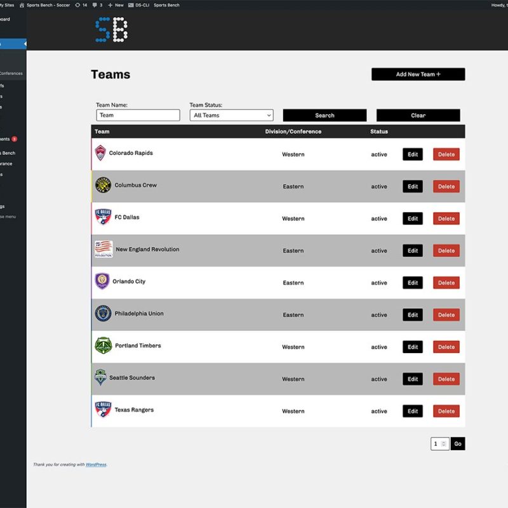Collapse the sidebar menu
The height and width of the screenshot is (508, 508).
8,217
